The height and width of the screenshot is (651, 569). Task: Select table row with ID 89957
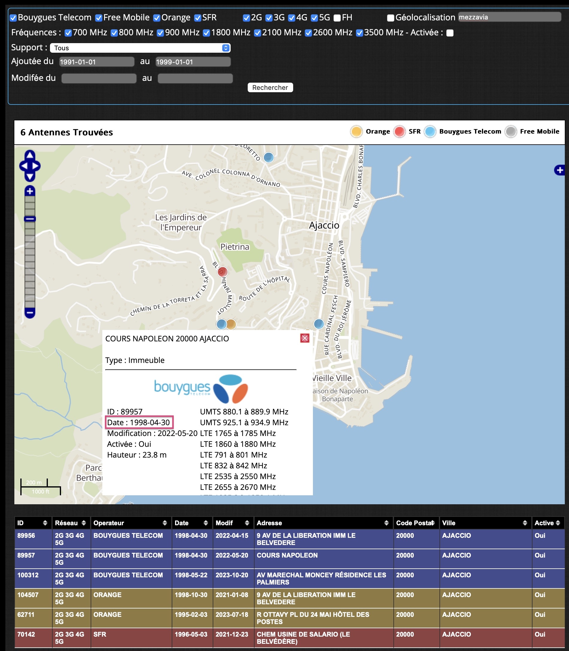[290, 559]
